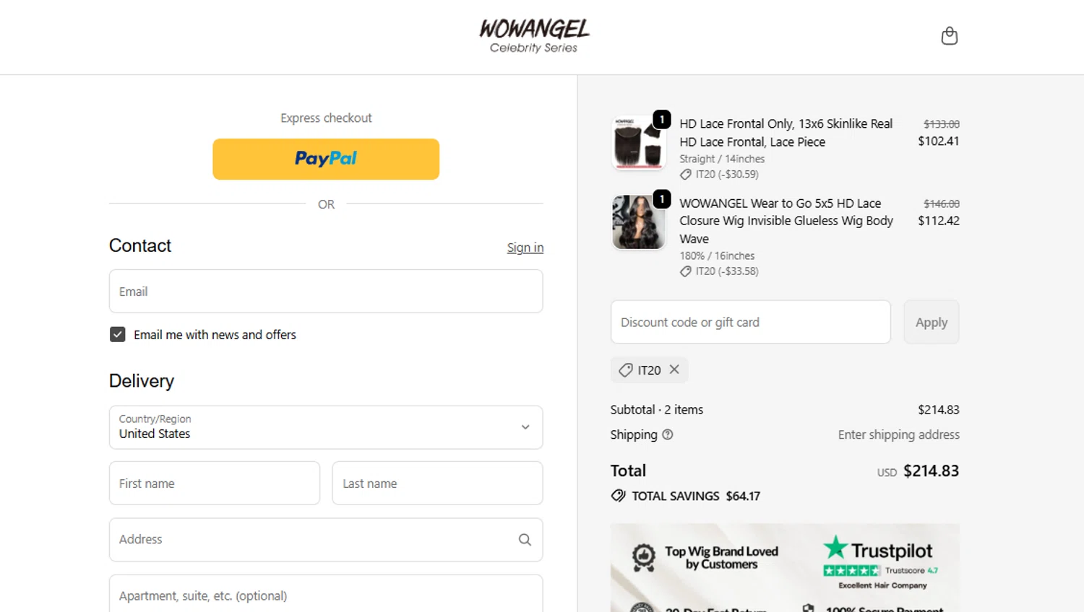Screen dimensions: 1084x612
Task: Click the Apartment, suite, etc. field
Action: (326, 595)
